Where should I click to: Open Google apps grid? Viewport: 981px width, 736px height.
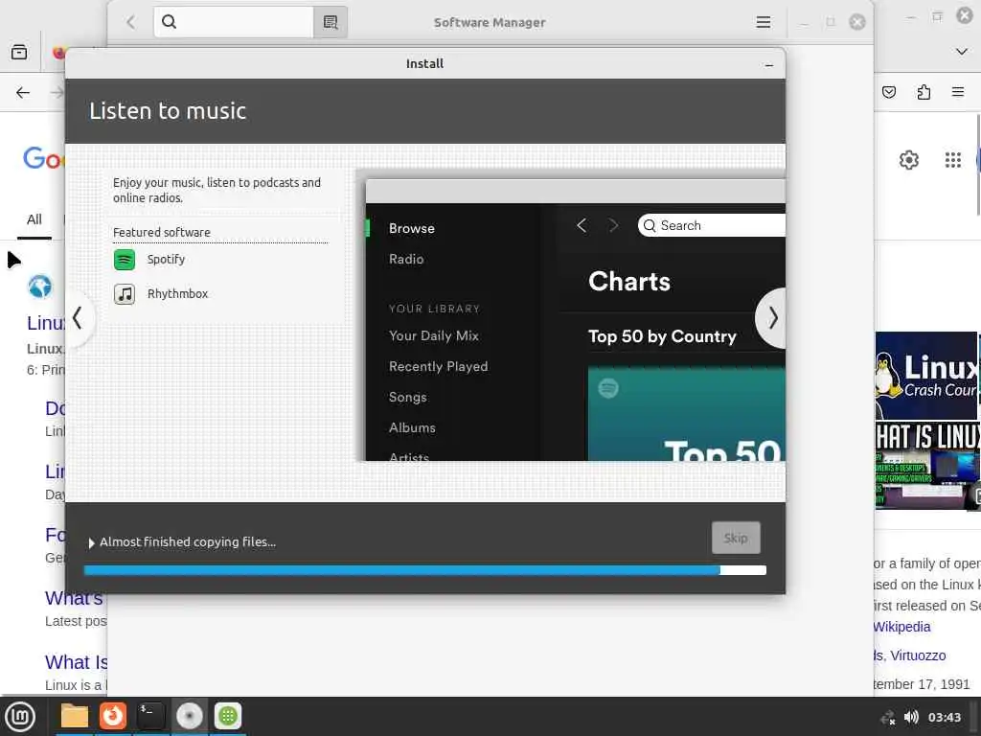[x=953, y=160]
